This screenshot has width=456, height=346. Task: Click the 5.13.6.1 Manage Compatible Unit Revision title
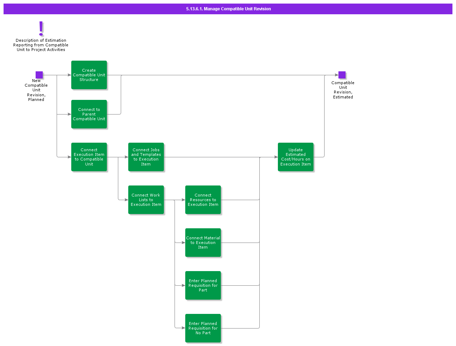(x=228, y=9)
